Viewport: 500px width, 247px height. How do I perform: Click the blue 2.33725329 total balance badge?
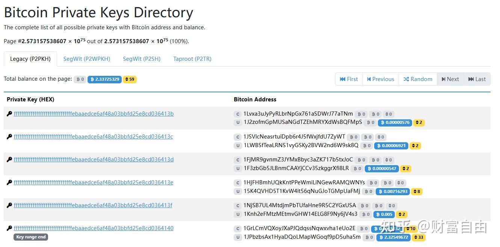[104, 79]
